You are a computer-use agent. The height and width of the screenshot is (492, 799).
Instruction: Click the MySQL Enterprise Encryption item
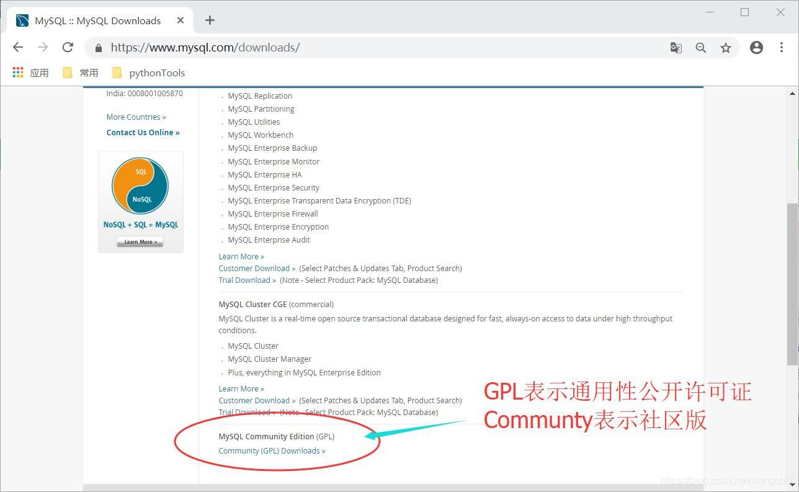279,226
